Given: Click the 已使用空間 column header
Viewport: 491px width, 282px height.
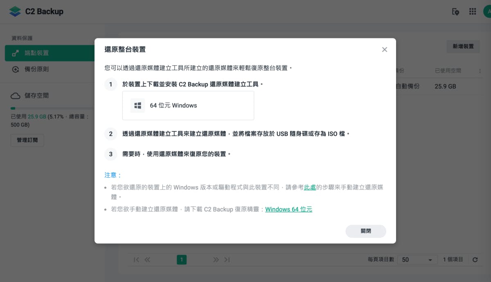Looking at the screenshot, I should pos(448,71).
